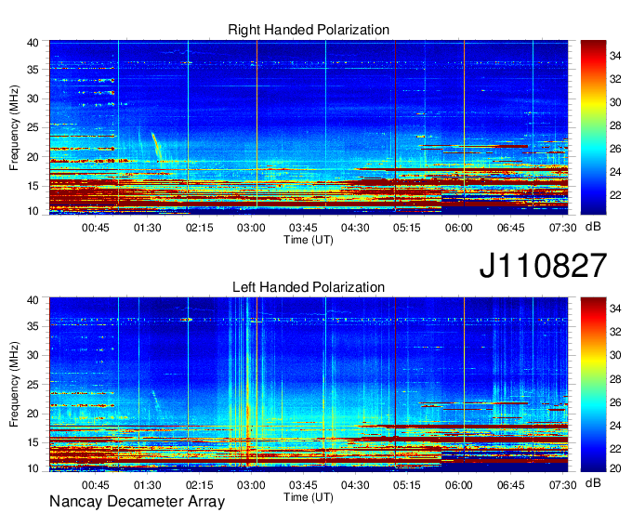The width and height of the screenshot is (632, 513).
Task: Select the J110827 observation label
Action: pyautogui.click(x=543, y=266)
